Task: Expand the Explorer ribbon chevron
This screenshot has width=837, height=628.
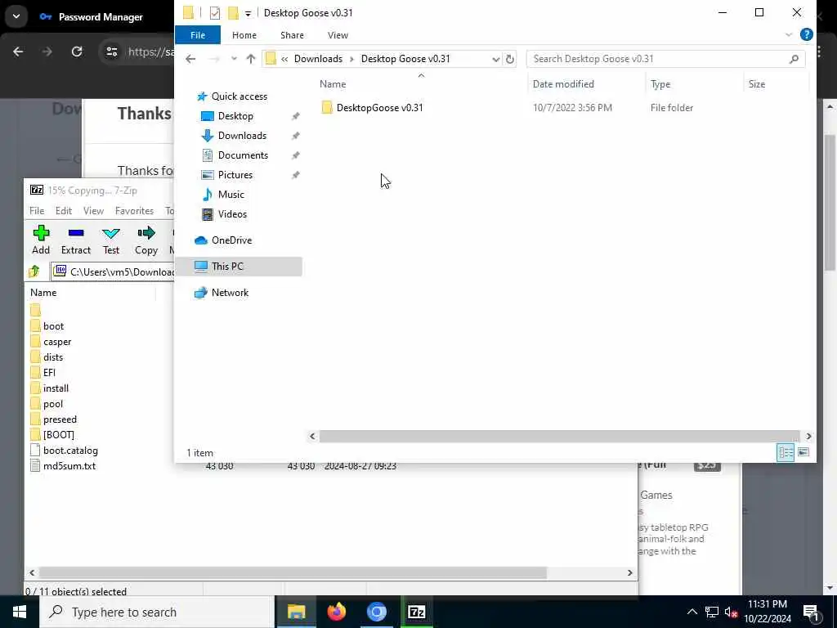Action: pos(789,34)
